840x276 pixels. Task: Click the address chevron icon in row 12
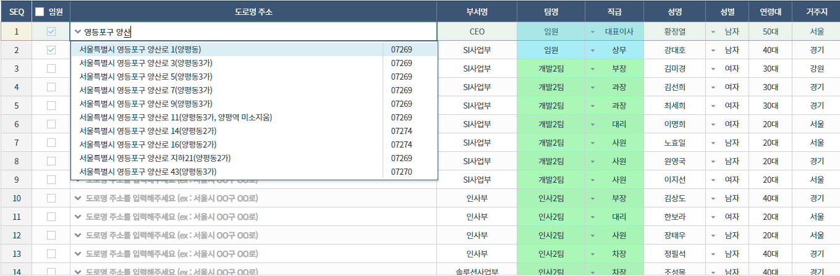coord(78,235)
